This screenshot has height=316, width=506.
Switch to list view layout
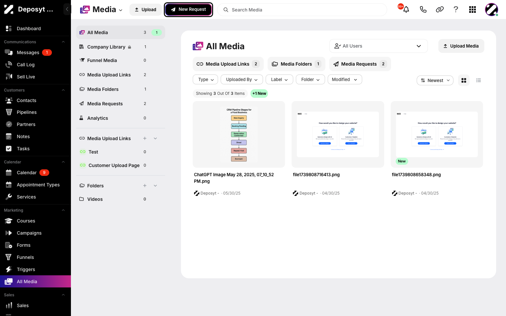pos(478,80)
